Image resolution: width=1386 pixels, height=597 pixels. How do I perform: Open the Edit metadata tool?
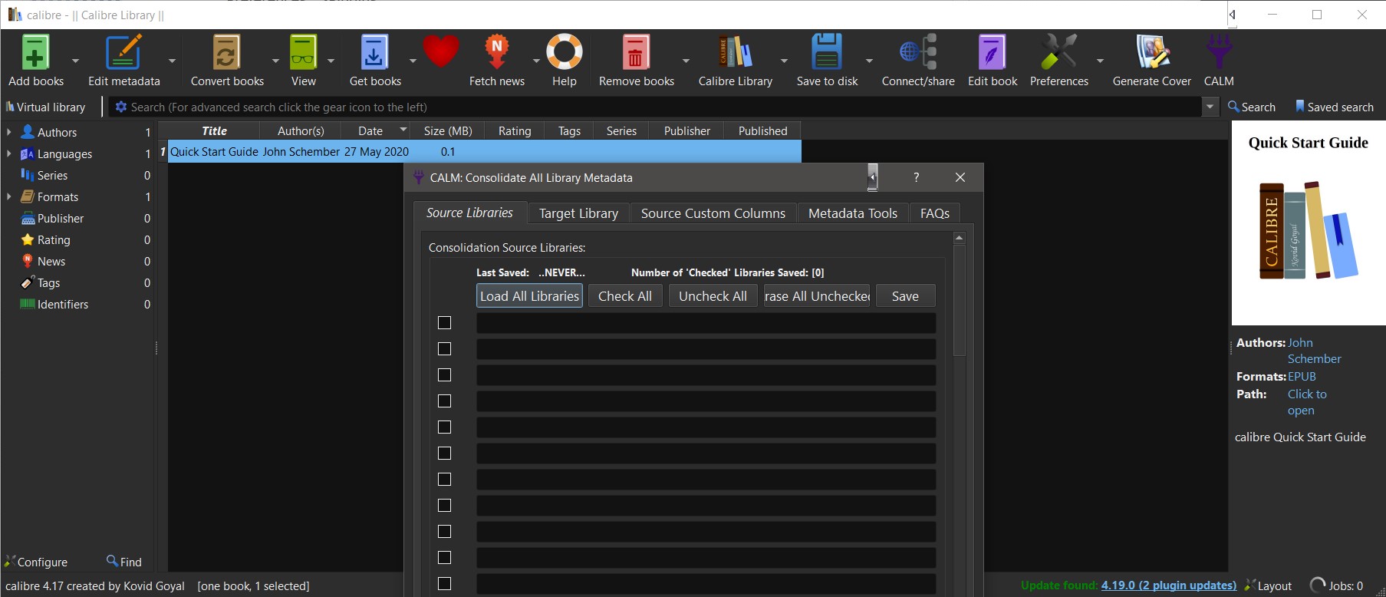point(123,53)
